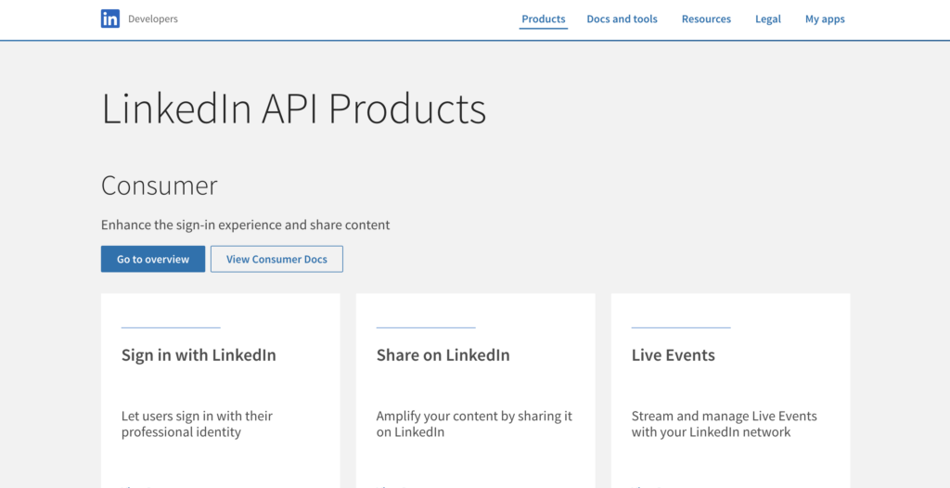Click View Consumer Docs button
Screen dimensions: 950x488
[276, 259]
